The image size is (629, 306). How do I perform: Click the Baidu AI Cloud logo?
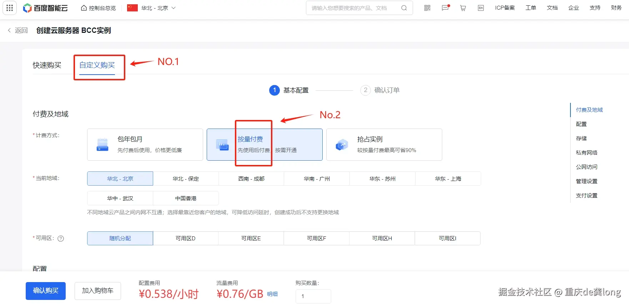point(45,8)
